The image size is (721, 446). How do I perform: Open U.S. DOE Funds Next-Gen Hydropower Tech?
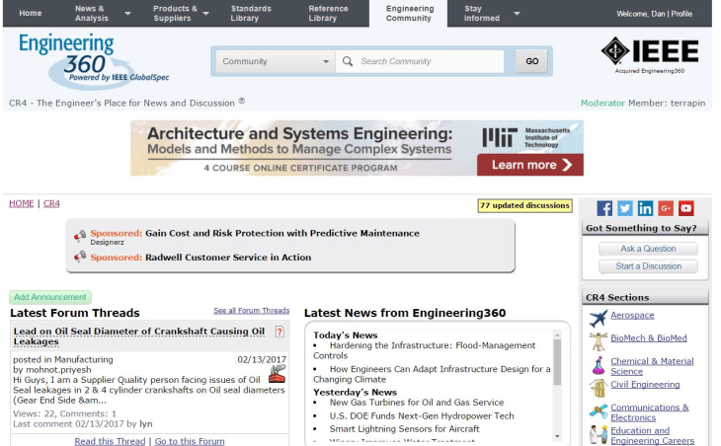422,415
